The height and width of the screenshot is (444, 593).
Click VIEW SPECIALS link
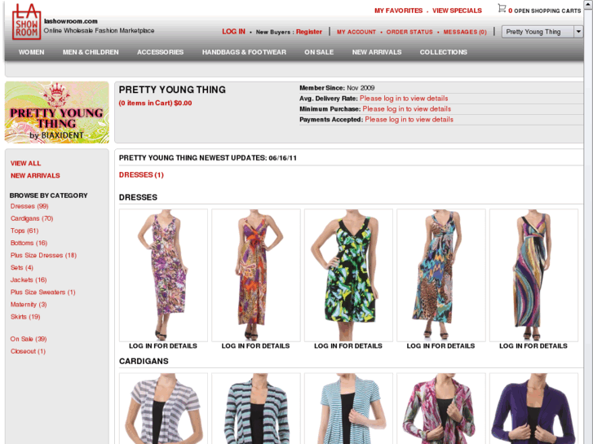457,11
